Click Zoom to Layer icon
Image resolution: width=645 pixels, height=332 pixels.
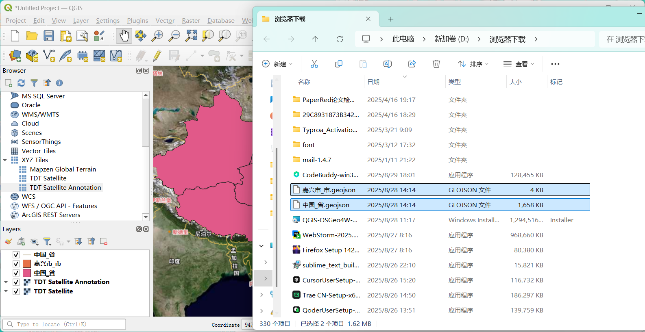click(x=224, y=36)
